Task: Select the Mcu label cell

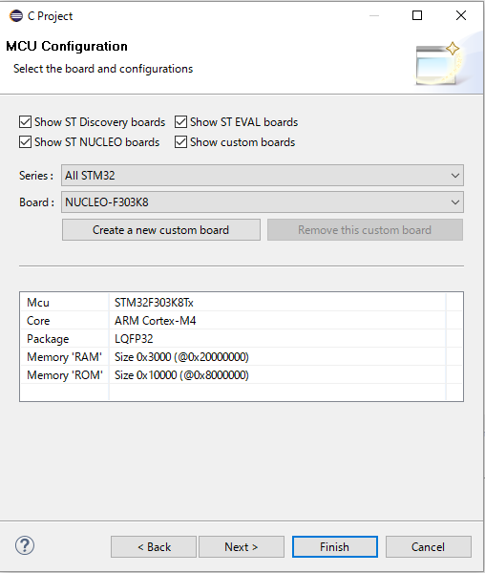Action: click(64, 303)
